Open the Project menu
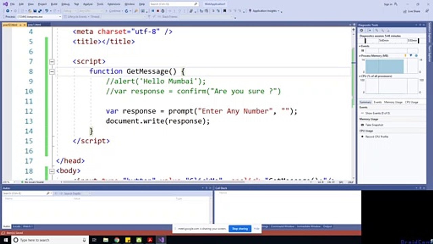The image size is (433, 244). (42, 4)
